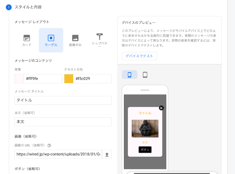
Task: Click the step 1 circle marker
Action: [9, 7]
